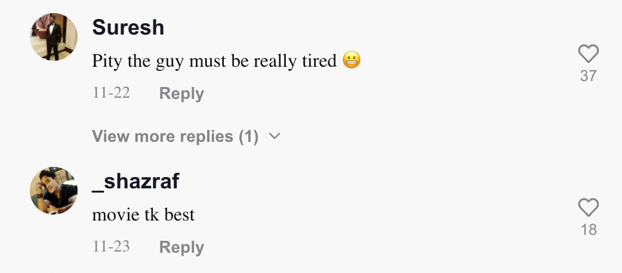
Task: Expand replies with the down chevron arrow
Action: click(x=275, y=136)
